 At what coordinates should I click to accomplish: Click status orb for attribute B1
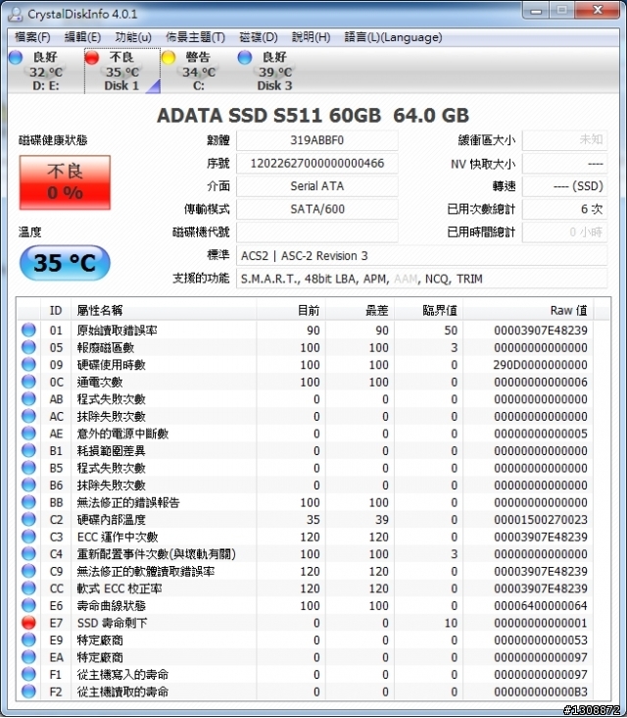tap(28, 450)
